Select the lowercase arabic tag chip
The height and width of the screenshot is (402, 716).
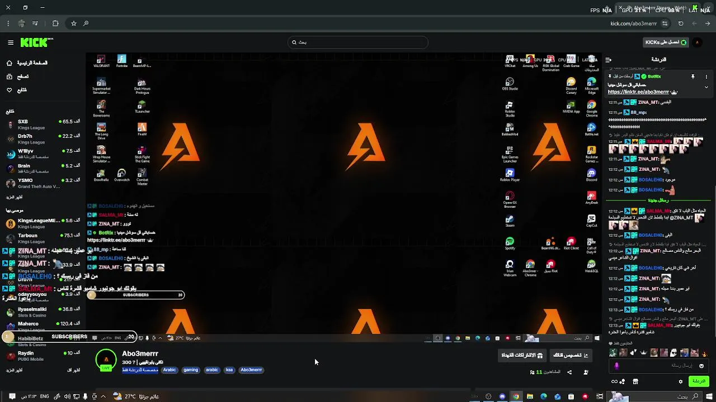[212, 370]
